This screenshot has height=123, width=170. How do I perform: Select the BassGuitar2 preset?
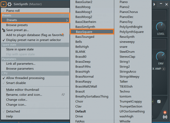[84, 2]
